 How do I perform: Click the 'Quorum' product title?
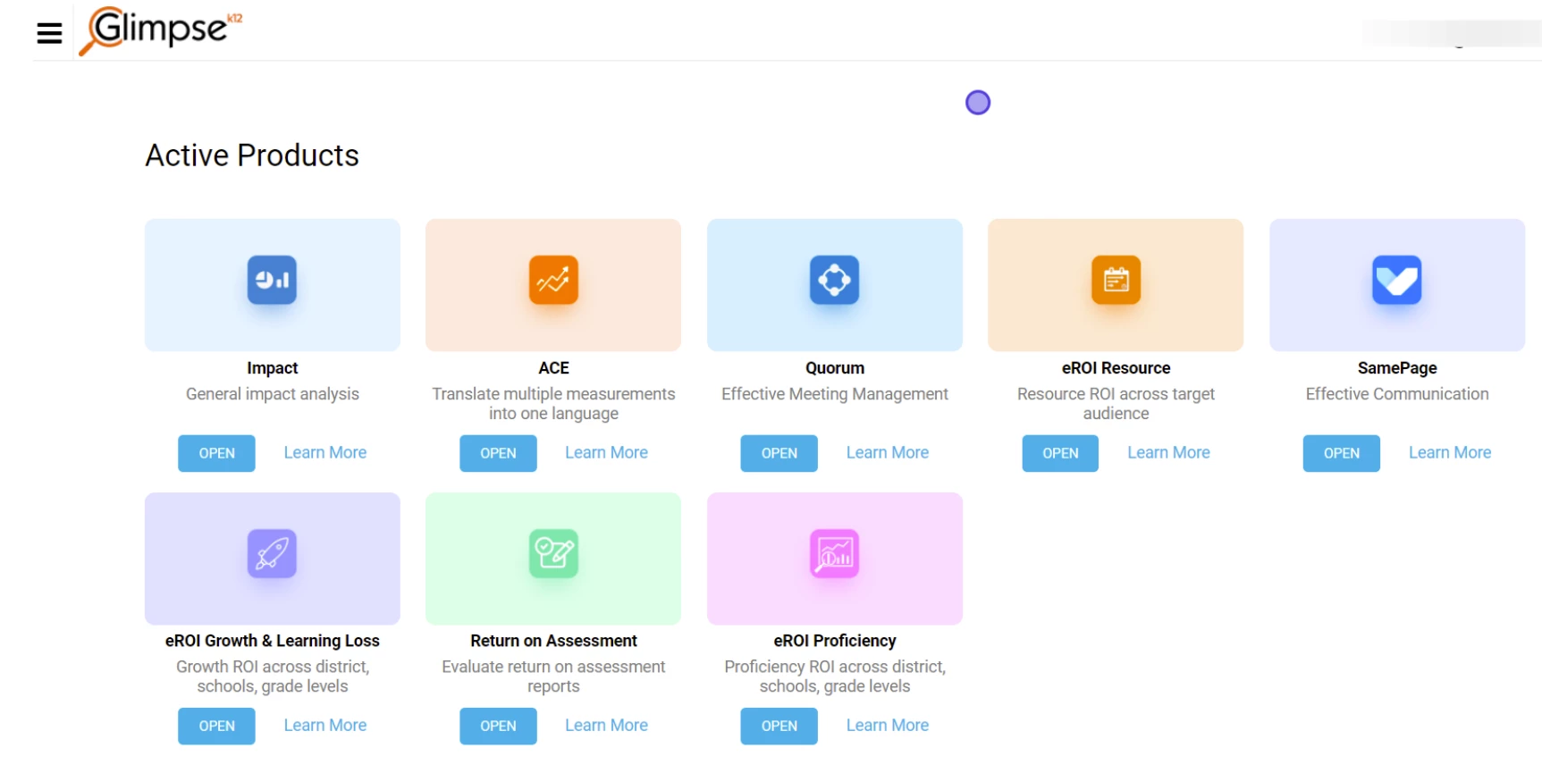(x=834, y=368)
